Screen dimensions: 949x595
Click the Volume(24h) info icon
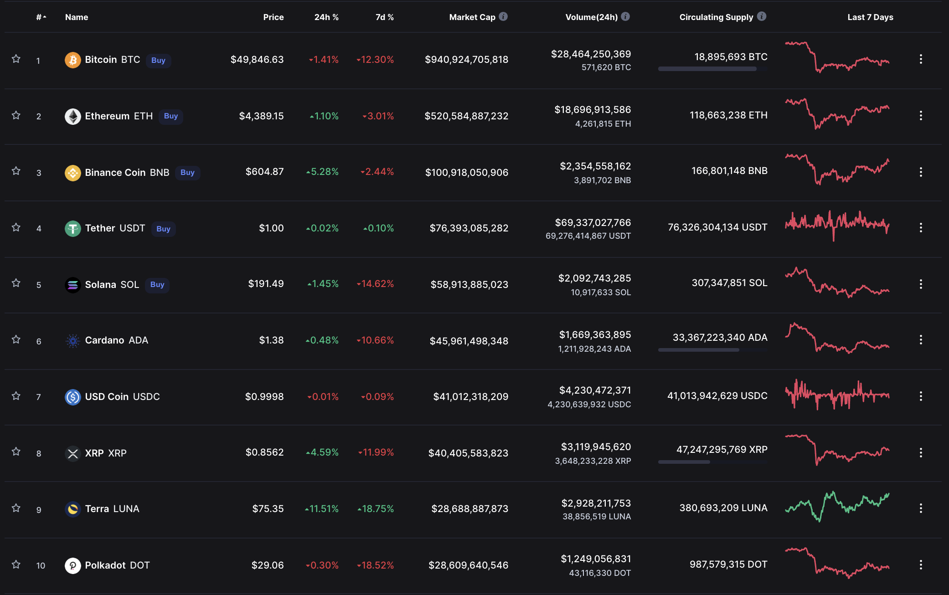click(x=625, y=16)
